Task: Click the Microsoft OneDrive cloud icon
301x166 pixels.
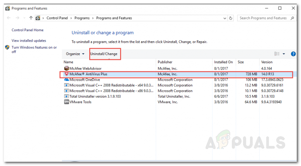Action: (x=66, y=80)
